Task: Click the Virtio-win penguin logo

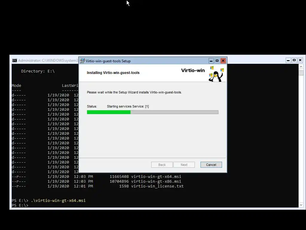Action: click(216, 74)
